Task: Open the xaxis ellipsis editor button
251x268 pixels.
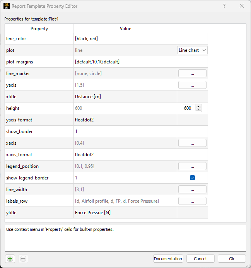Action: pos(192,143)
